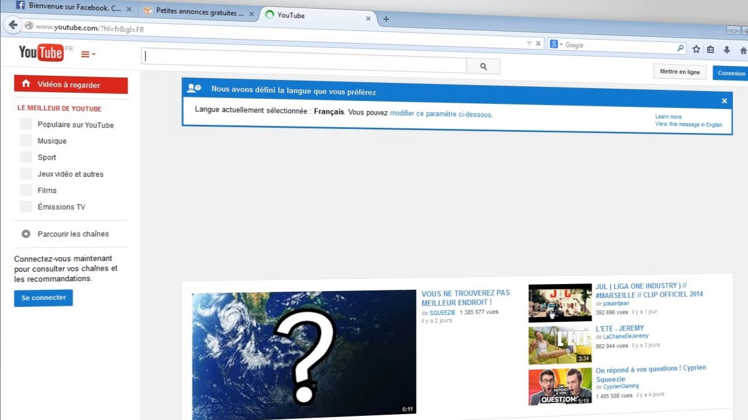The height and width of the screenshot is (420, 748).
Task: Open Vidéos à regarder in the sidebar
Action: 71,85
